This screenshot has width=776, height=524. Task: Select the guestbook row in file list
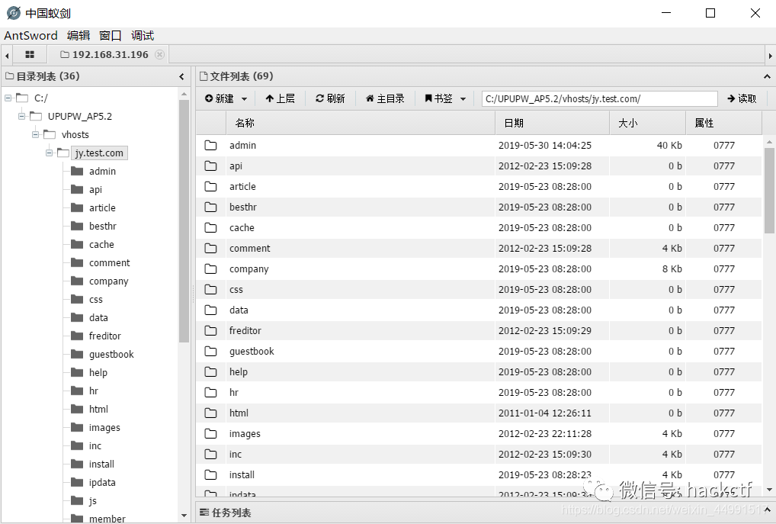click(x=479, y=351)
